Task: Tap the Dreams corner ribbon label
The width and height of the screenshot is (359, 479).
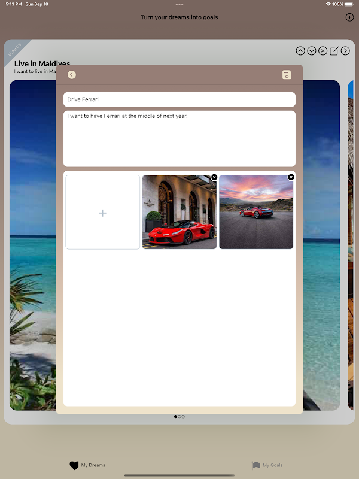Action: (x=14, y=50)
